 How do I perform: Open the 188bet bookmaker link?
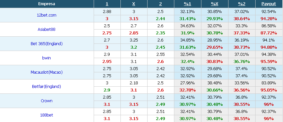click(47, 115)
